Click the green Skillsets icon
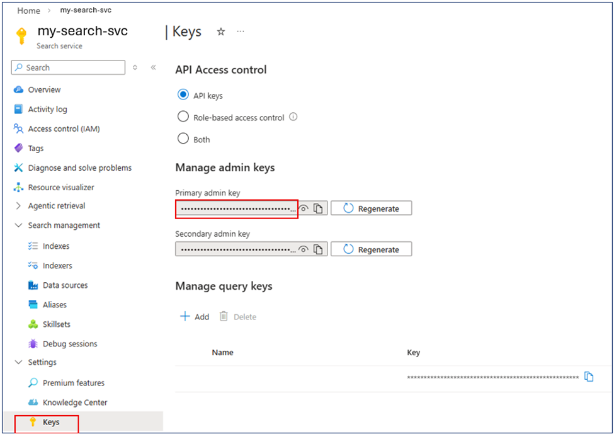This screenshot has width=614, height=434. [x=33, y=324]
